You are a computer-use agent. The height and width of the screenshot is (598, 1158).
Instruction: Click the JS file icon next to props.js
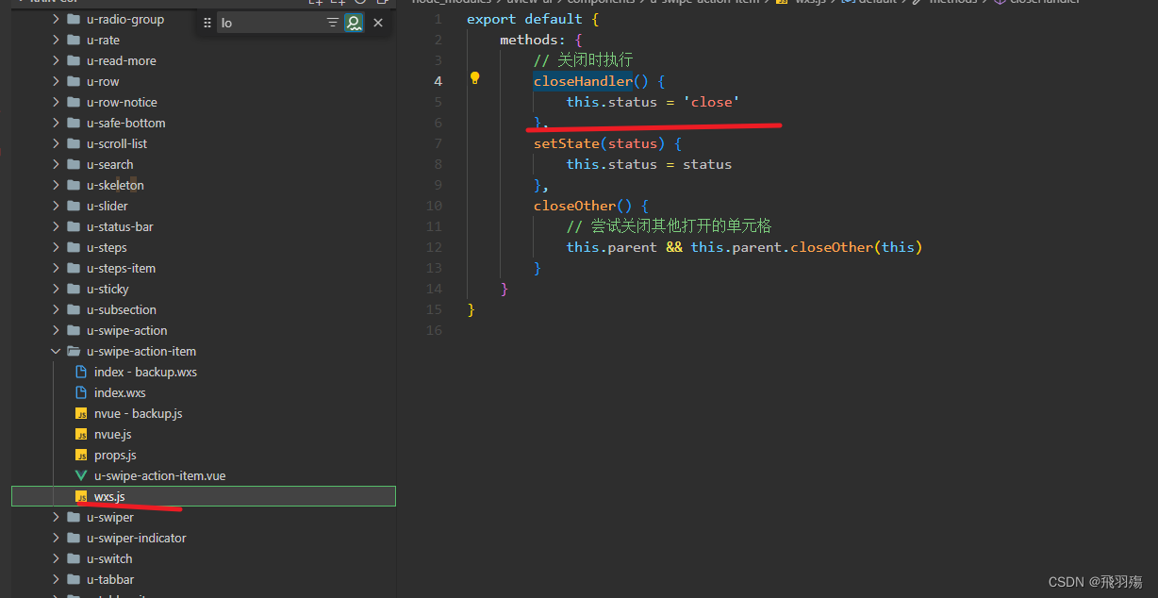coord(80,455)
